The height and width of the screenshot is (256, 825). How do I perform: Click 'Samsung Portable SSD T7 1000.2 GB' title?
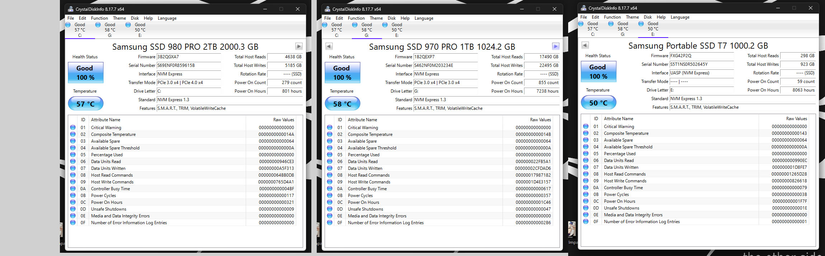click(698, 45)
